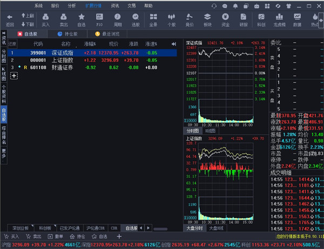Switch to 闪电图 chart tab

coord(210,131)
